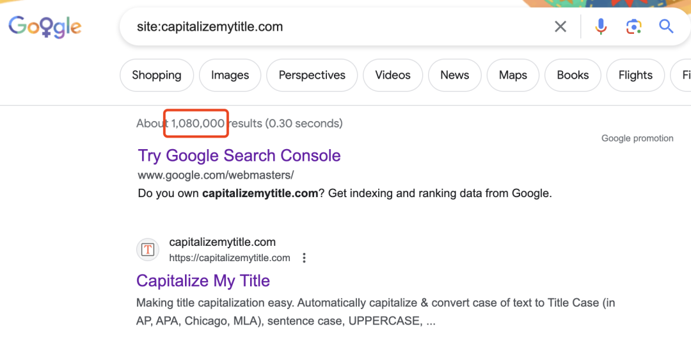This screenshot has height=338, width=691.
Task: Switch to News results
Action: pos(455,76)
